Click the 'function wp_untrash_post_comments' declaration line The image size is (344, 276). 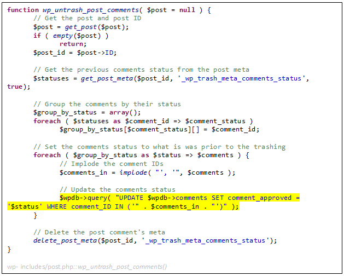click(109, 10)
